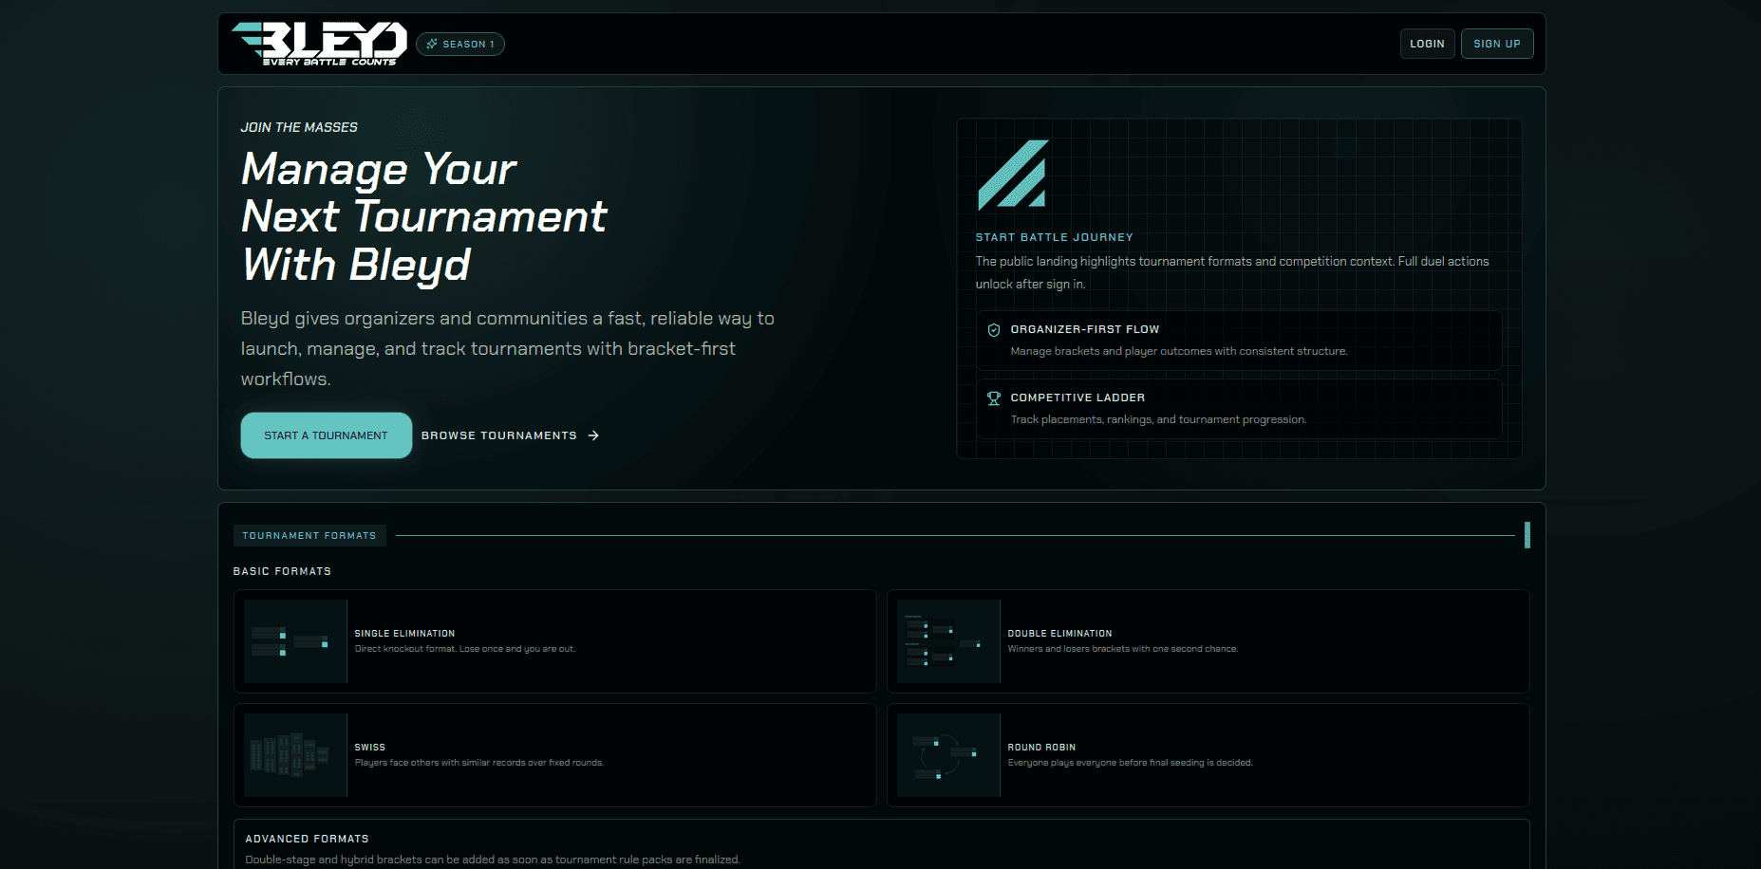Viewport: 1761px width, 869px height.
Task: Select the Single Elimination format title
Action: click(404, 634)
